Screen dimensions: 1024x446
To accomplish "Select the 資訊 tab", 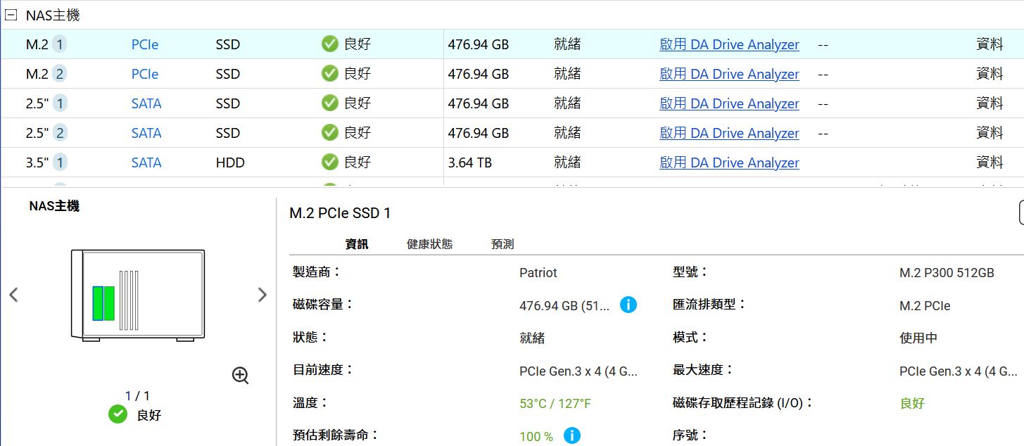I will (356, 244).
